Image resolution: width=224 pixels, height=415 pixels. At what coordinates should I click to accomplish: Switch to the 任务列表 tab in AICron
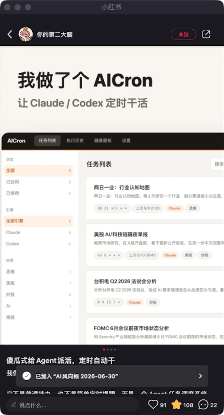pos(47,141)
